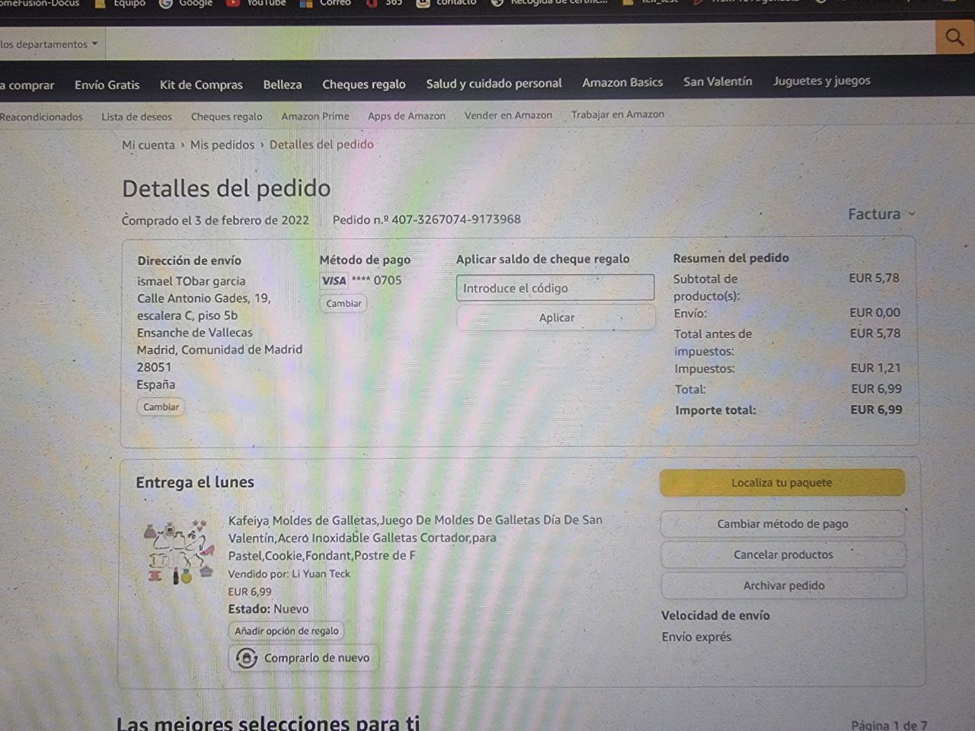Image resolution: width=975 pixels, height=731 pixels.
Task: Click the Archivar pedido button
Action: click(x=784, y=586)
